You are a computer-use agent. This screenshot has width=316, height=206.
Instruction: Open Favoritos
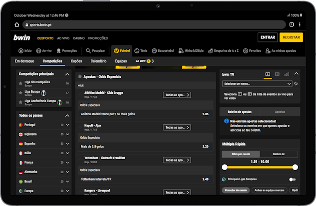tap(252, 51)
